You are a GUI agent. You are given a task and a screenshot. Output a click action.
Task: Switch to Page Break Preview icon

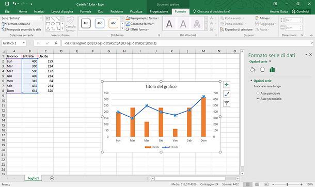[266, 184]
